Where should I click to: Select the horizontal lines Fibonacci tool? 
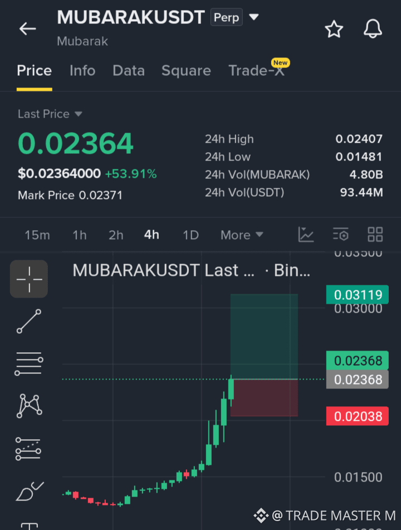(29, 364)
